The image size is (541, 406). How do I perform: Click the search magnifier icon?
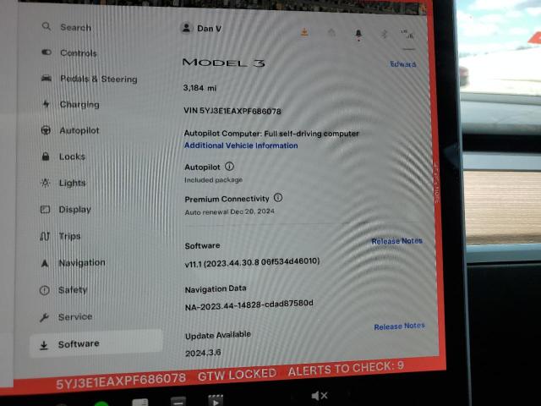pyautogui.click(x=46, y=26)
